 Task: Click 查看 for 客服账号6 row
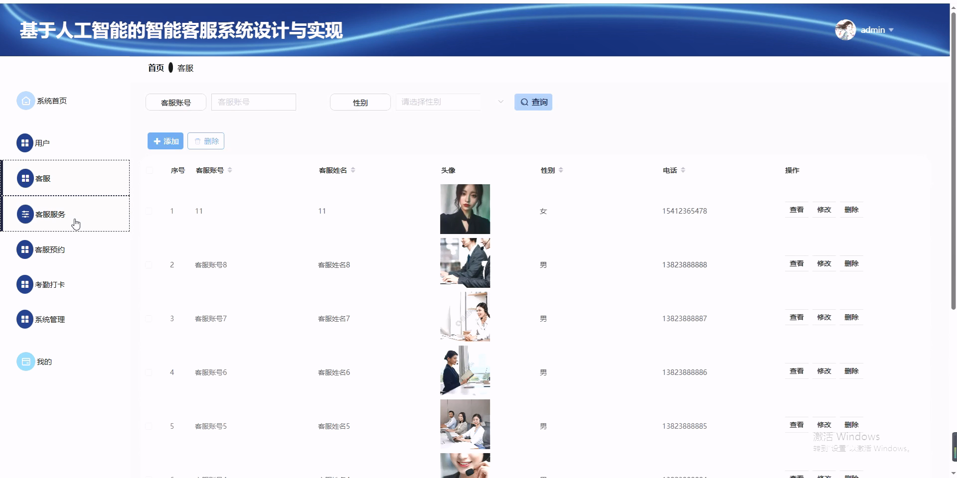point(797,371)
